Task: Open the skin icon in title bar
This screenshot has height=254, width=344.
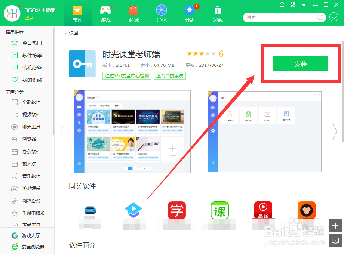Action: tap(293, 4)
